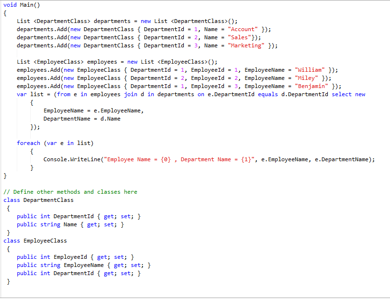Viewport: 390px width, 299px height.
Task: Click the "William" string literal
Action: (310, 70)
